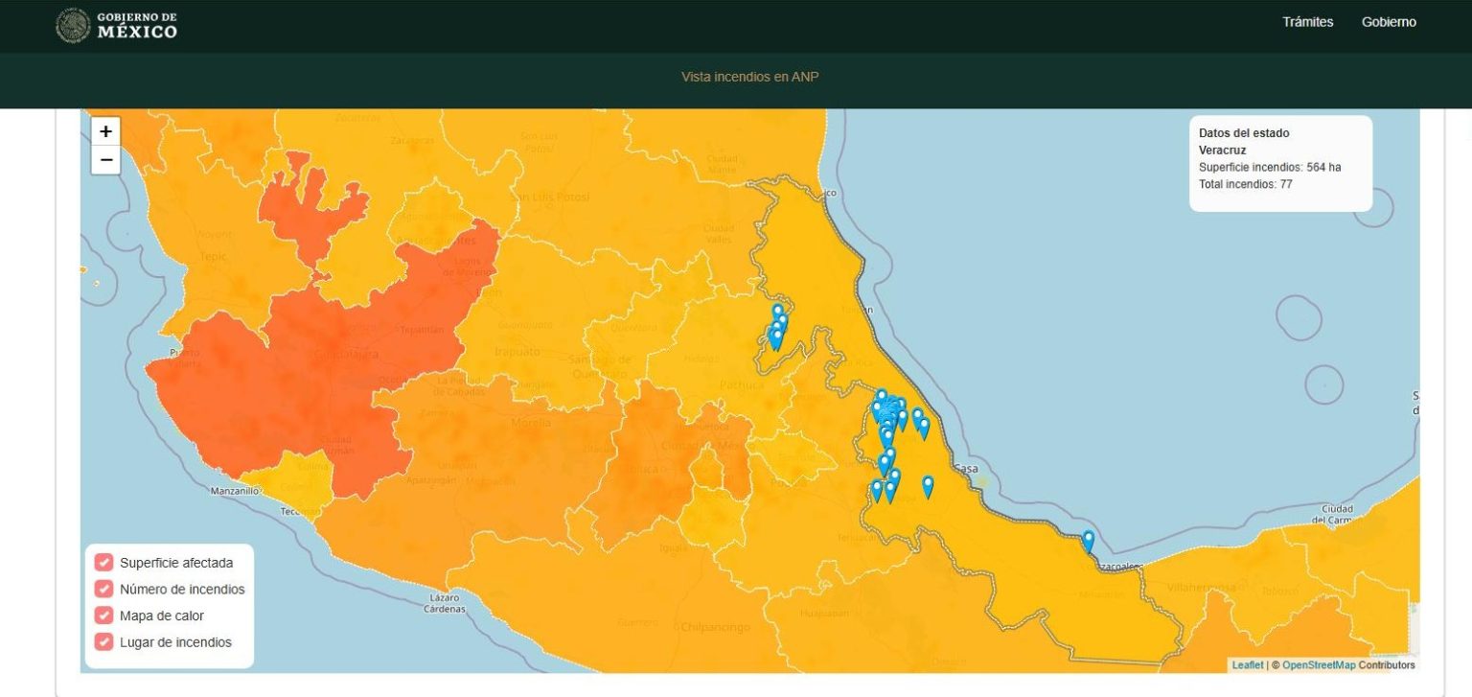Click the marker closest to the Veracruz coast

[924, 428]
